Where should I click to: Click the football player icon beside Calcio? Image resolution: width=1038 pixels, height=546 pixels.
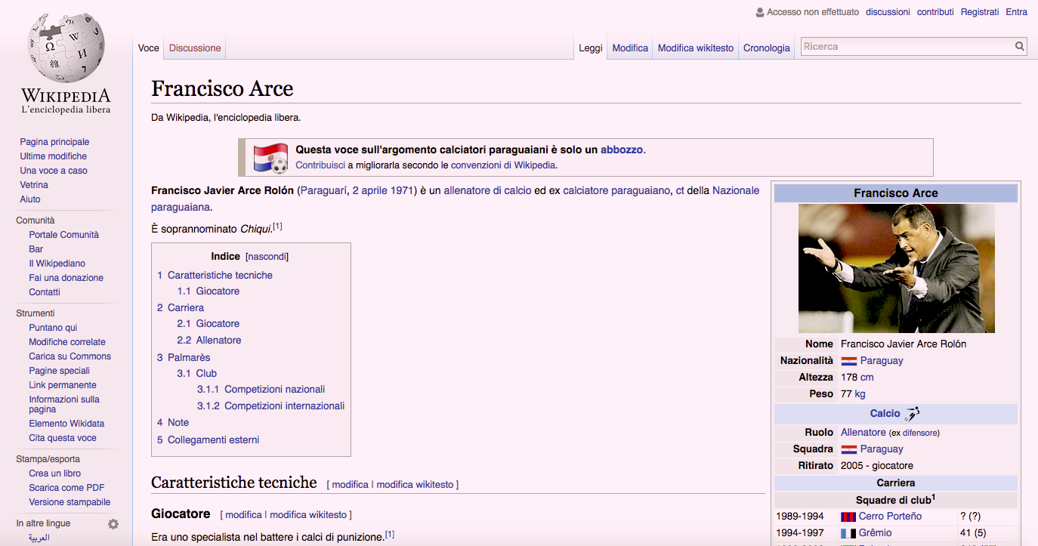[x=913, y=413]
